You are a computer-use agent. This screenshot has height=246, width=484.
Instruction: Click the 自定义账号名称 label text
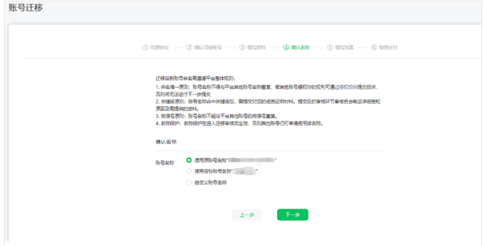point(210,182)
